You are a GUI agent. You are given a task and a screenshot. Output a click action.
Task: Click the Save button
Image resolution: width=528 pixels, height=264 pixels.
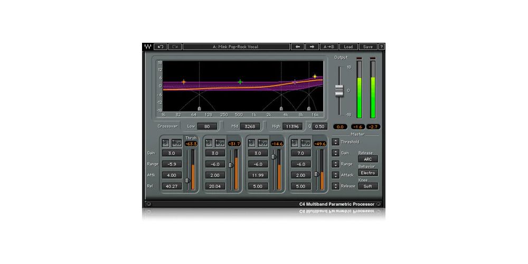tap(368, 47)
